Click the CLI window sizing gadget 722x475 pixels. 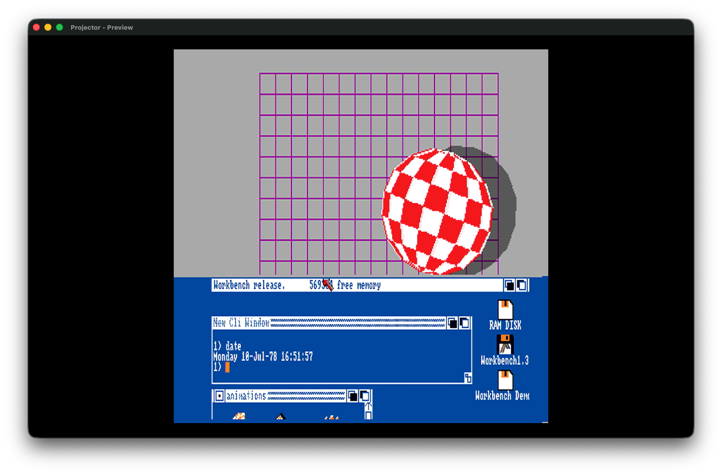[x=468, y=378]
